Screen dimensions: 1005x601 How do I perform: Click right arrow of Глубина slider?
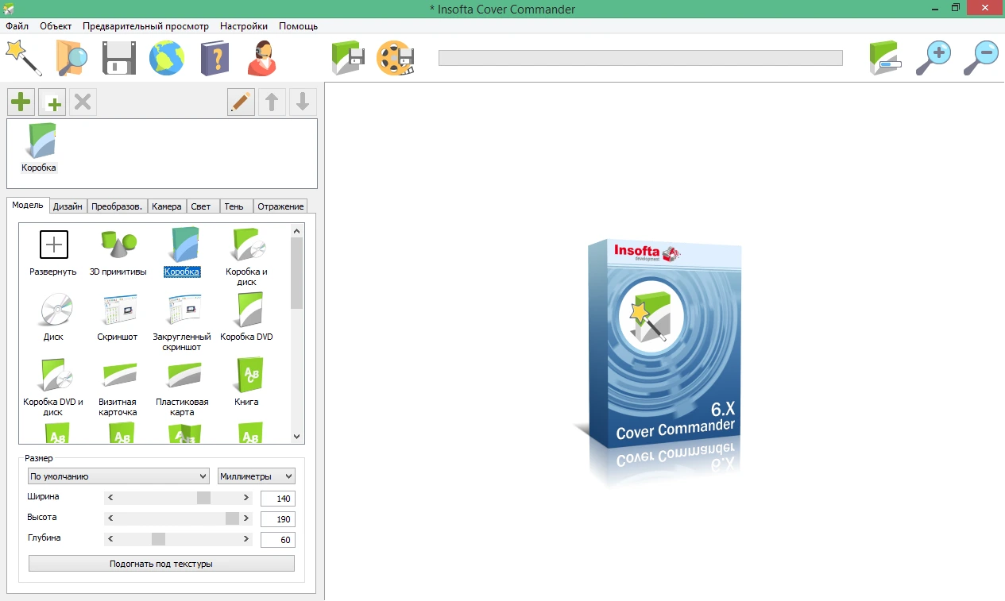246,539
